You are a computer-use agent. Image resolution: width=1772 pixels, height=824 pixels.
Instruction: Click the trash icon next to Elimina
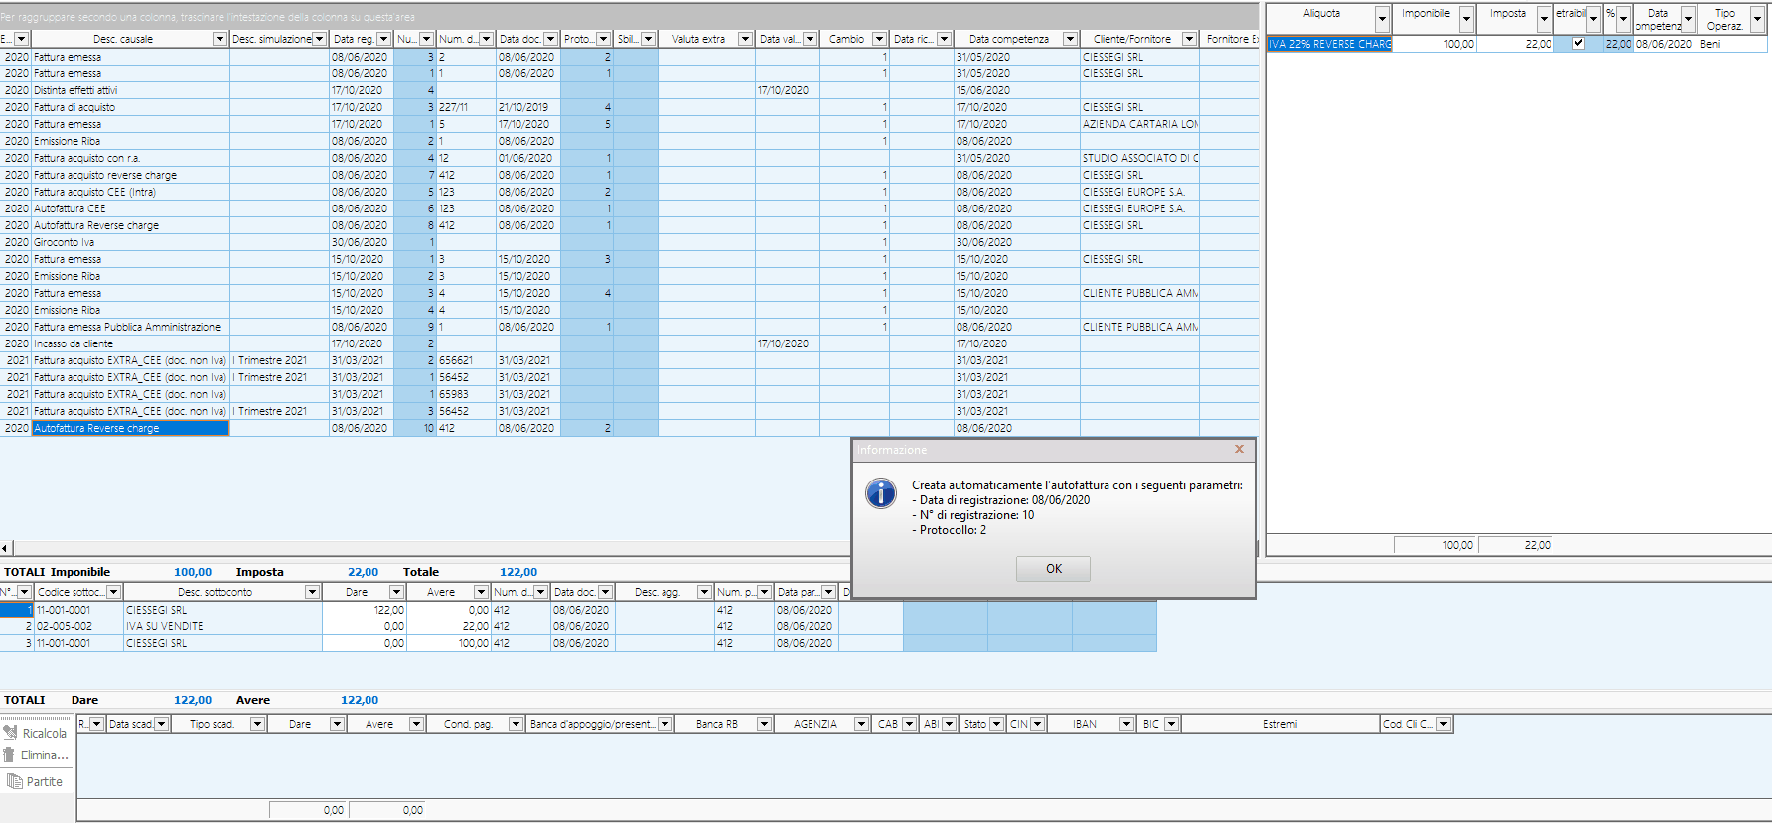pos(10,755)
